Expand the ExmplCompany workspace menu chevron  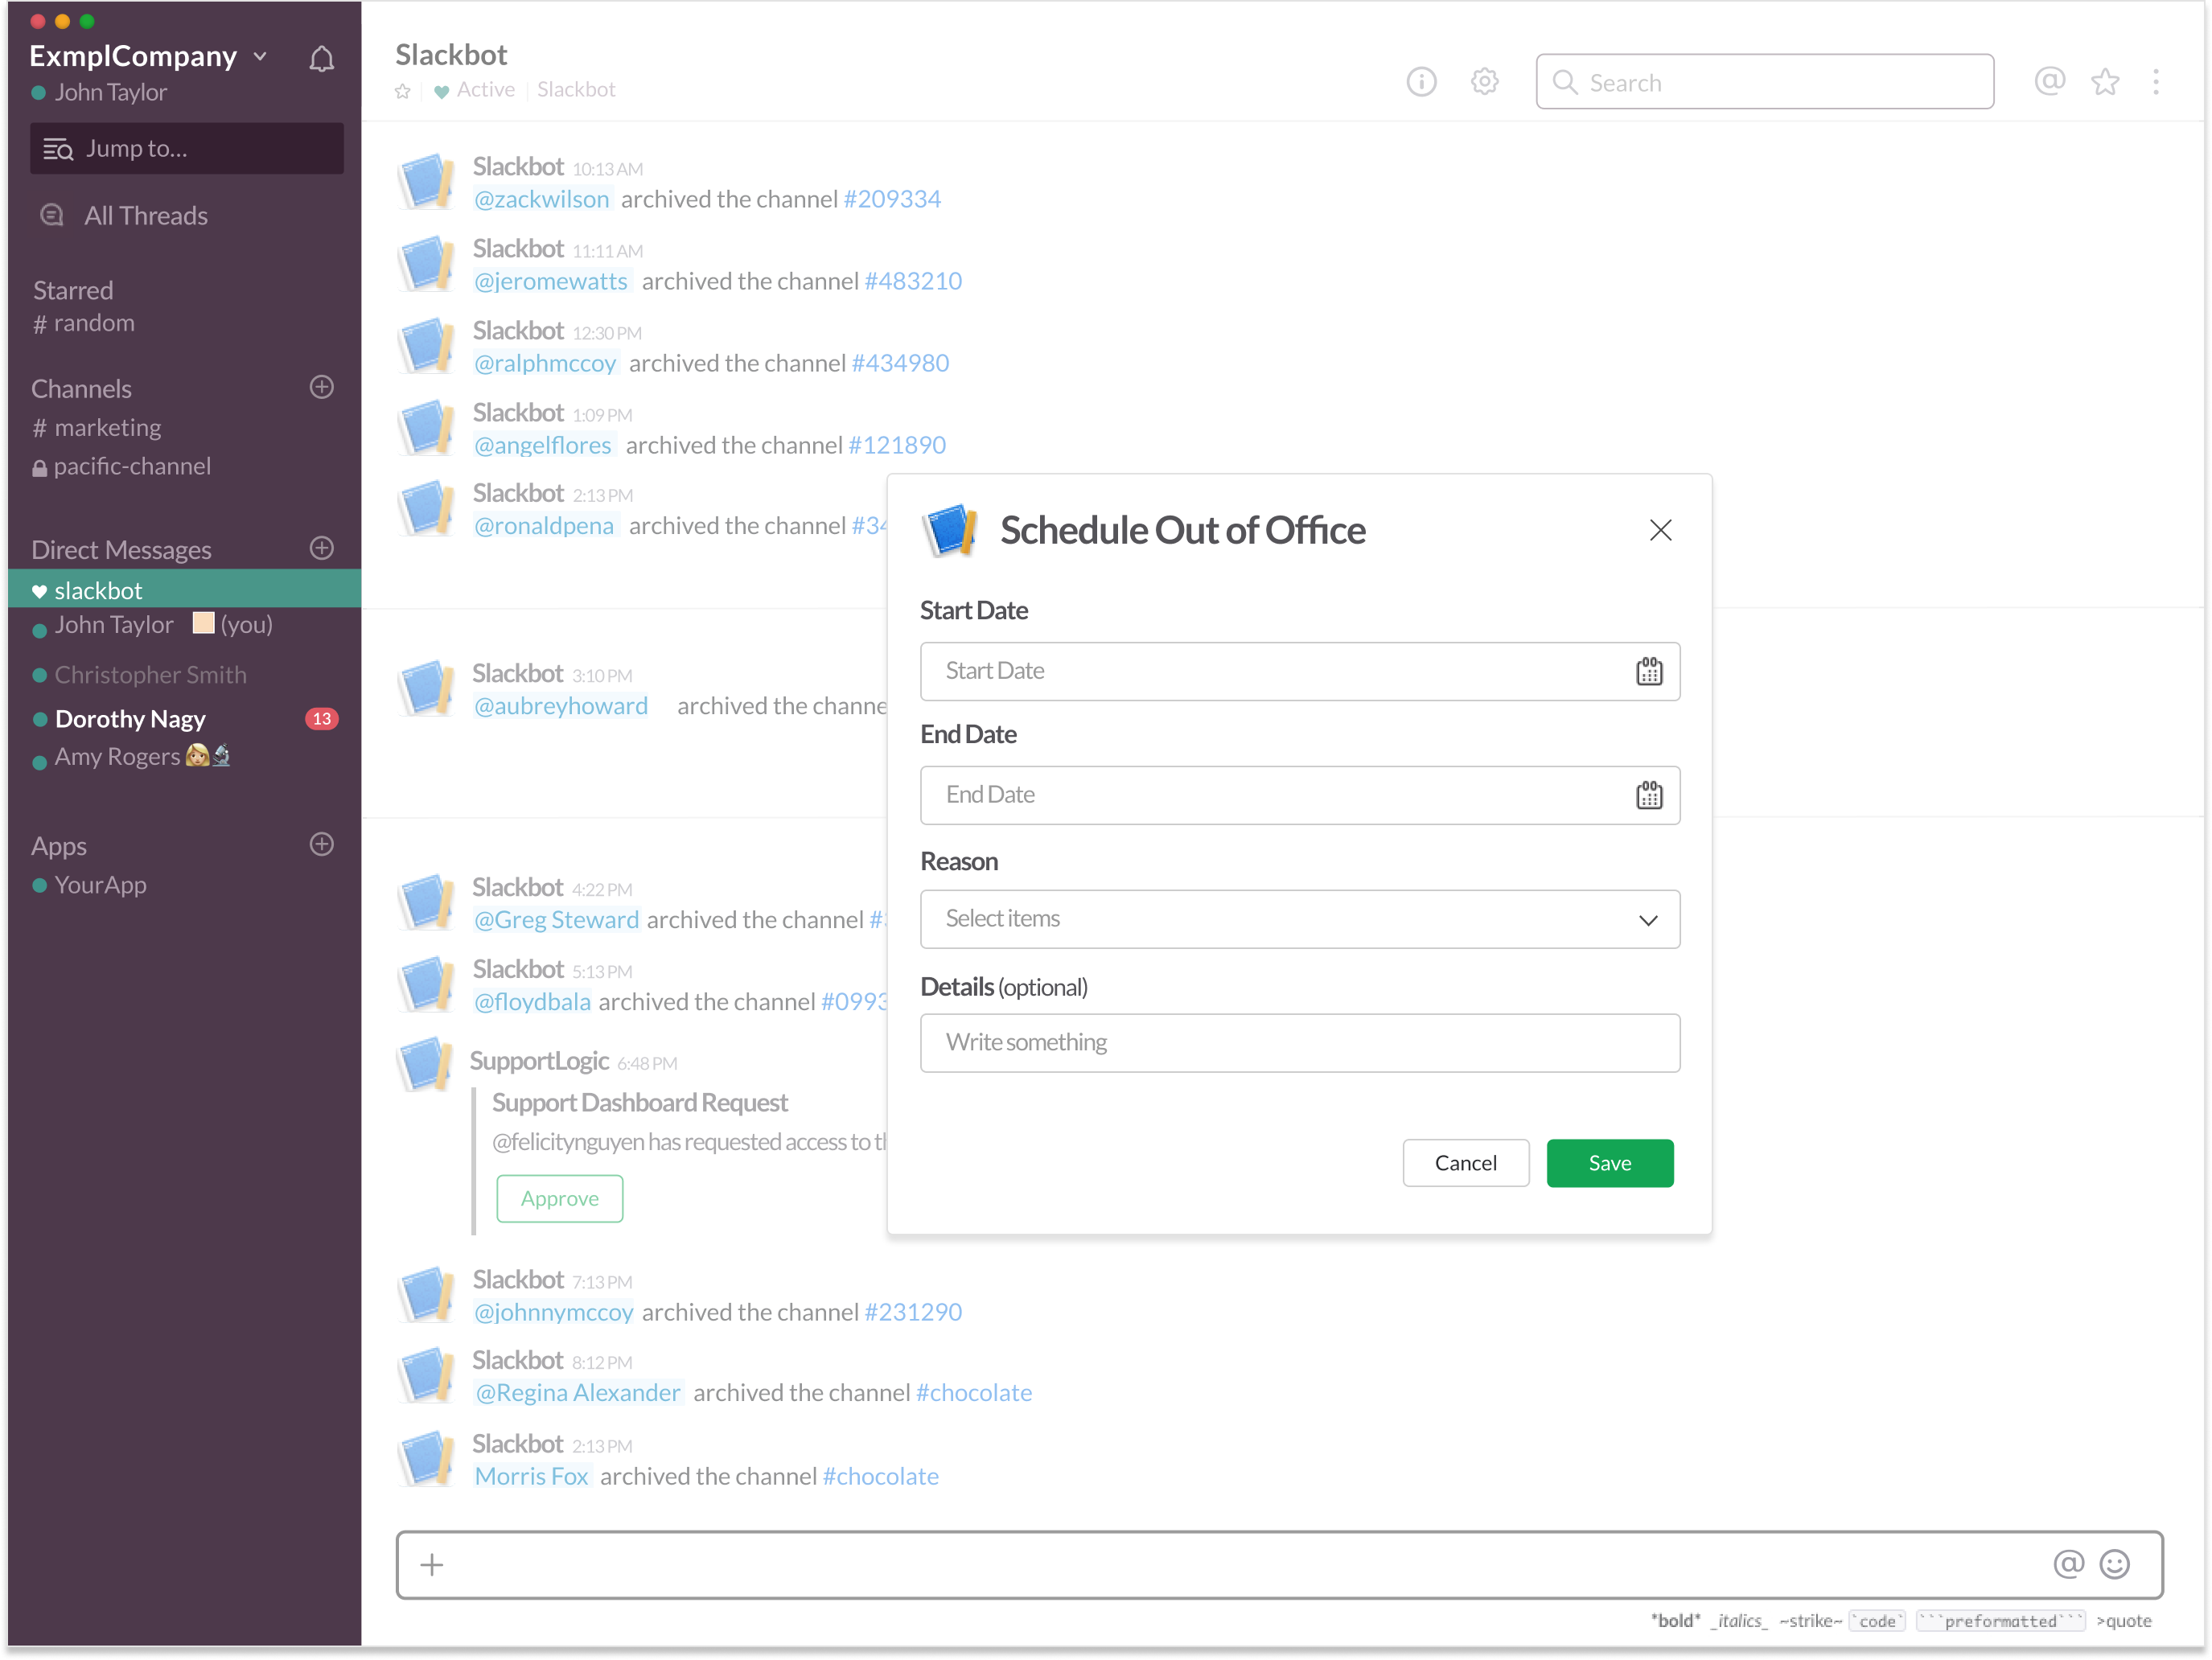point(260,57)
